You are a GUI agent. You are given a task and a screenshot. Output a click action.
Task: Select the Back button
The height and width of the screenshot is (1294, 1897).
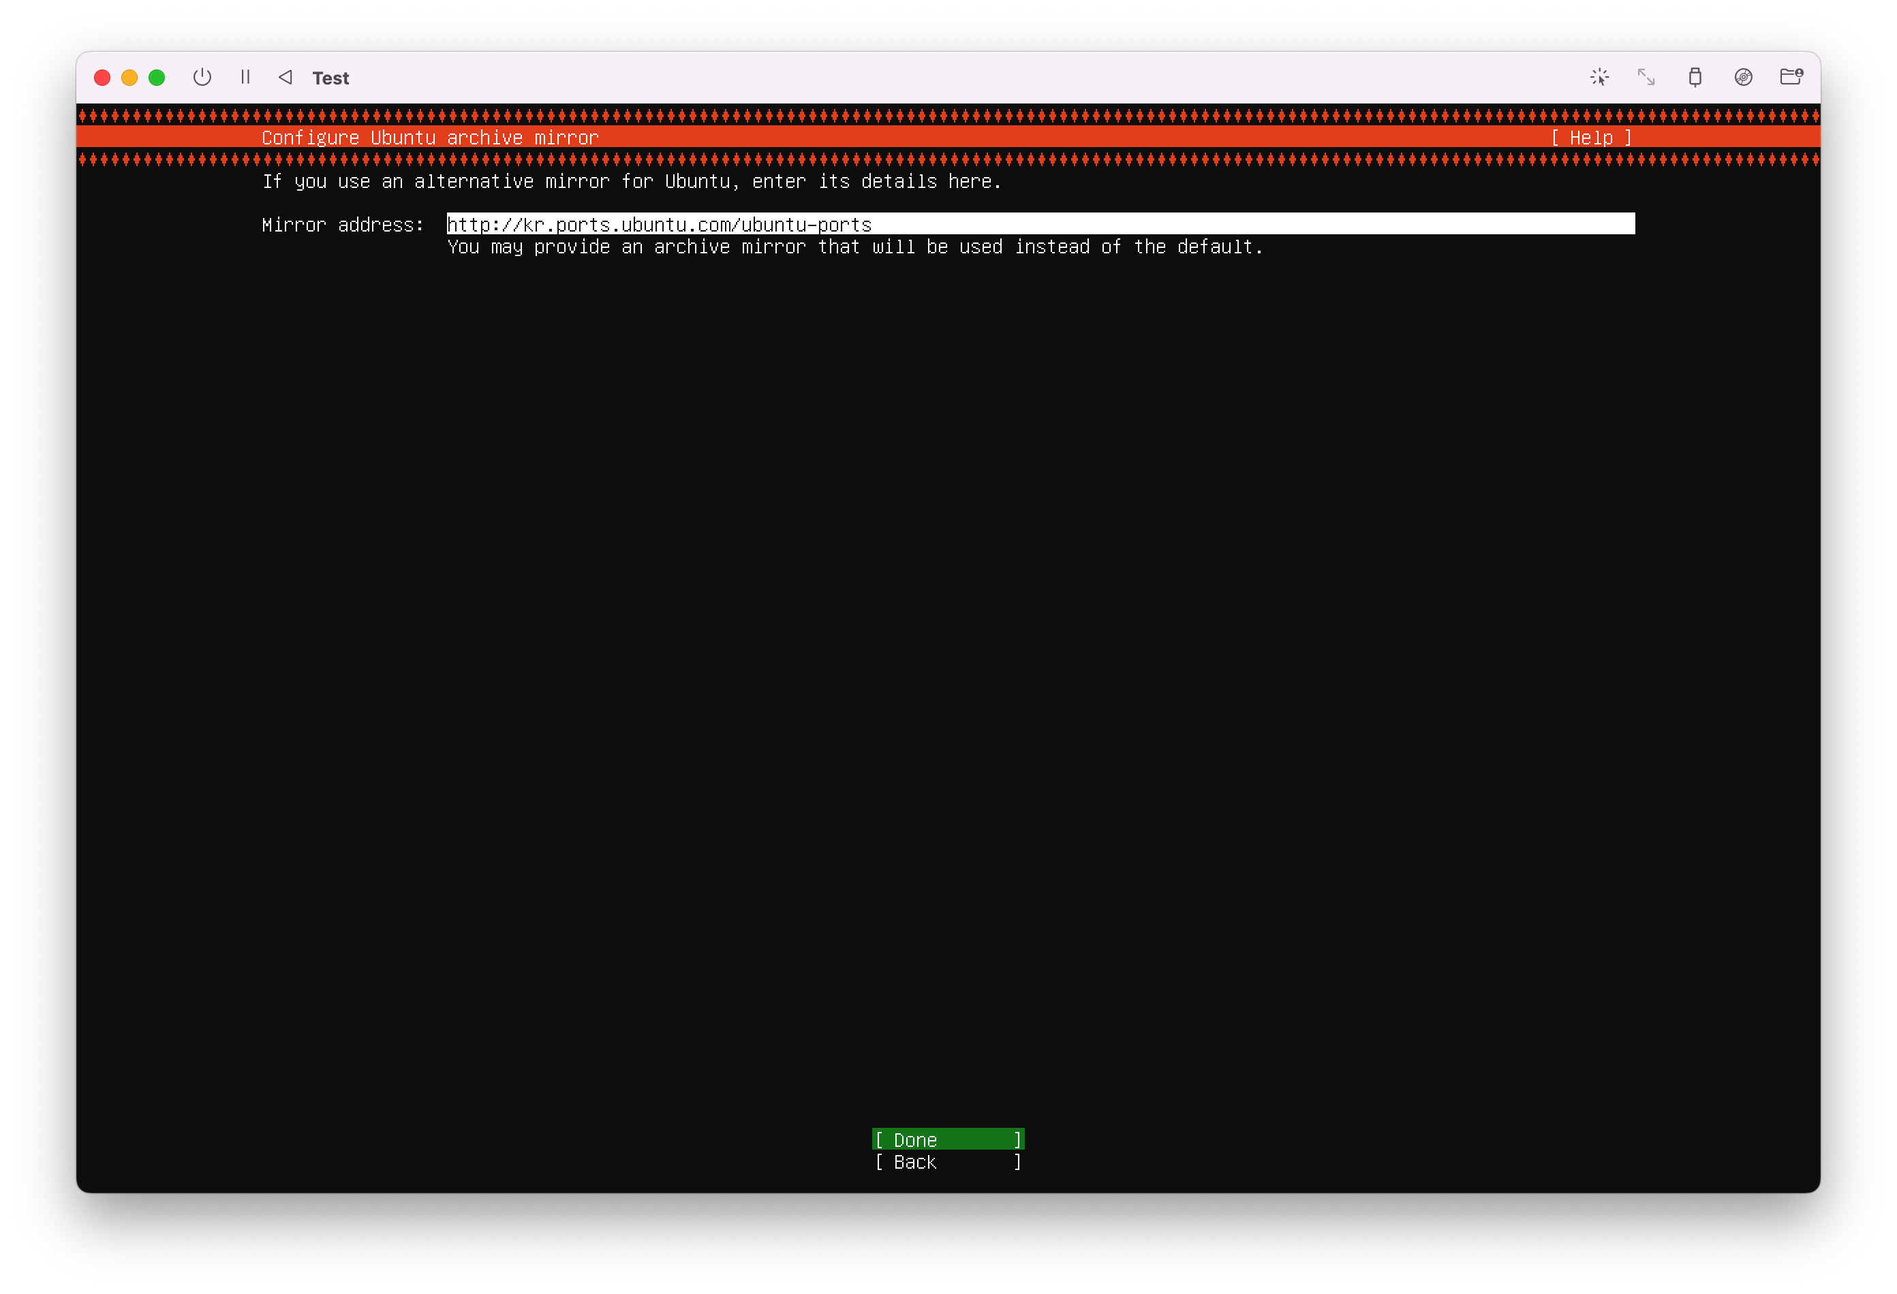tap(947, 1162)
